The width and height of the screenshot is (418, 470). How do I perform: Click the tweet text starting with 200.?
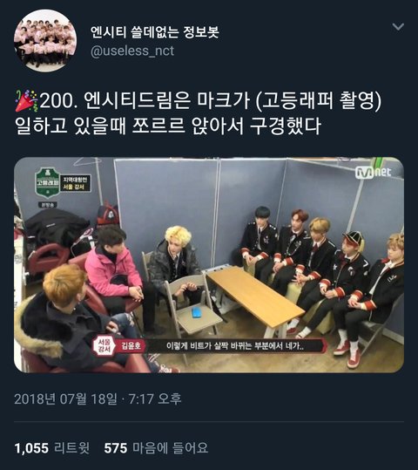(211, 101)
